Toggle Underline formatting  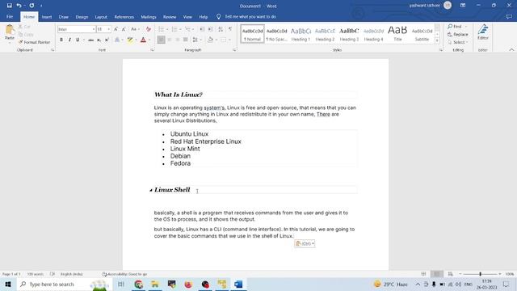78,40
